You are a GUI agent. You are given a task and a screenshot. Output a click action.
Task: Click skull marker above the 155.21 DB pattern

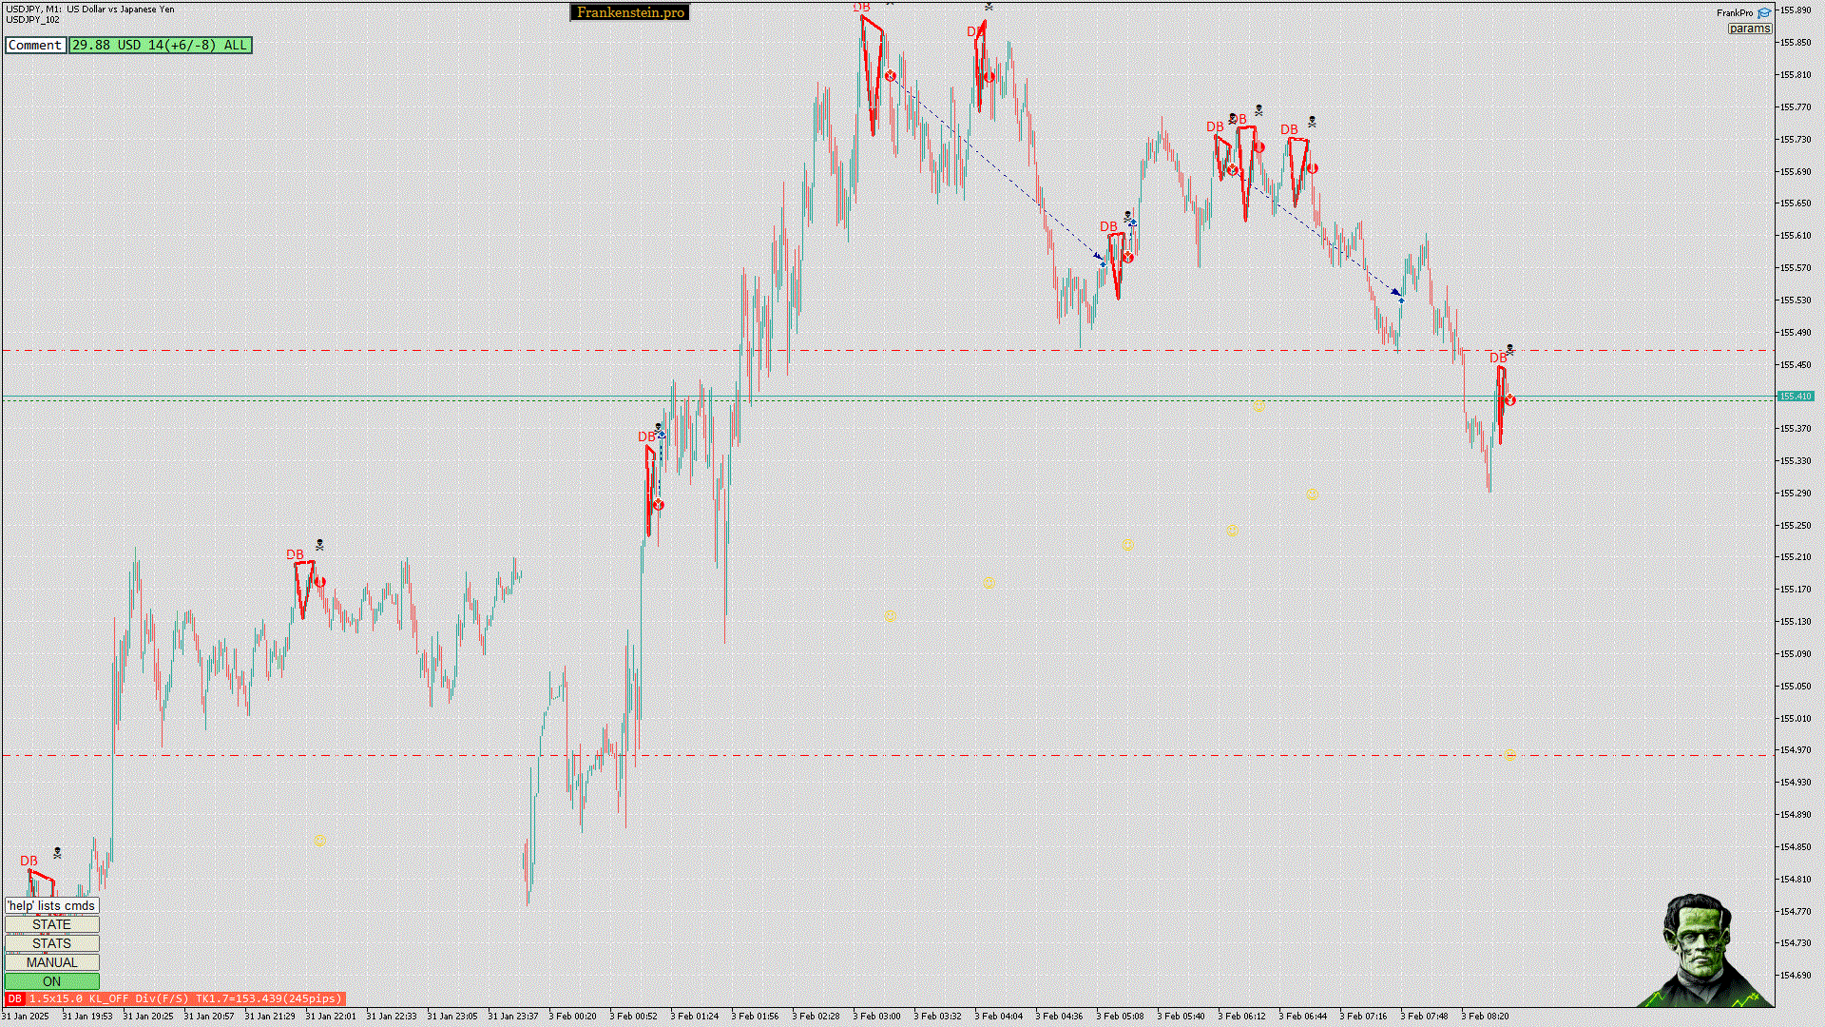(x=319, y=545)
